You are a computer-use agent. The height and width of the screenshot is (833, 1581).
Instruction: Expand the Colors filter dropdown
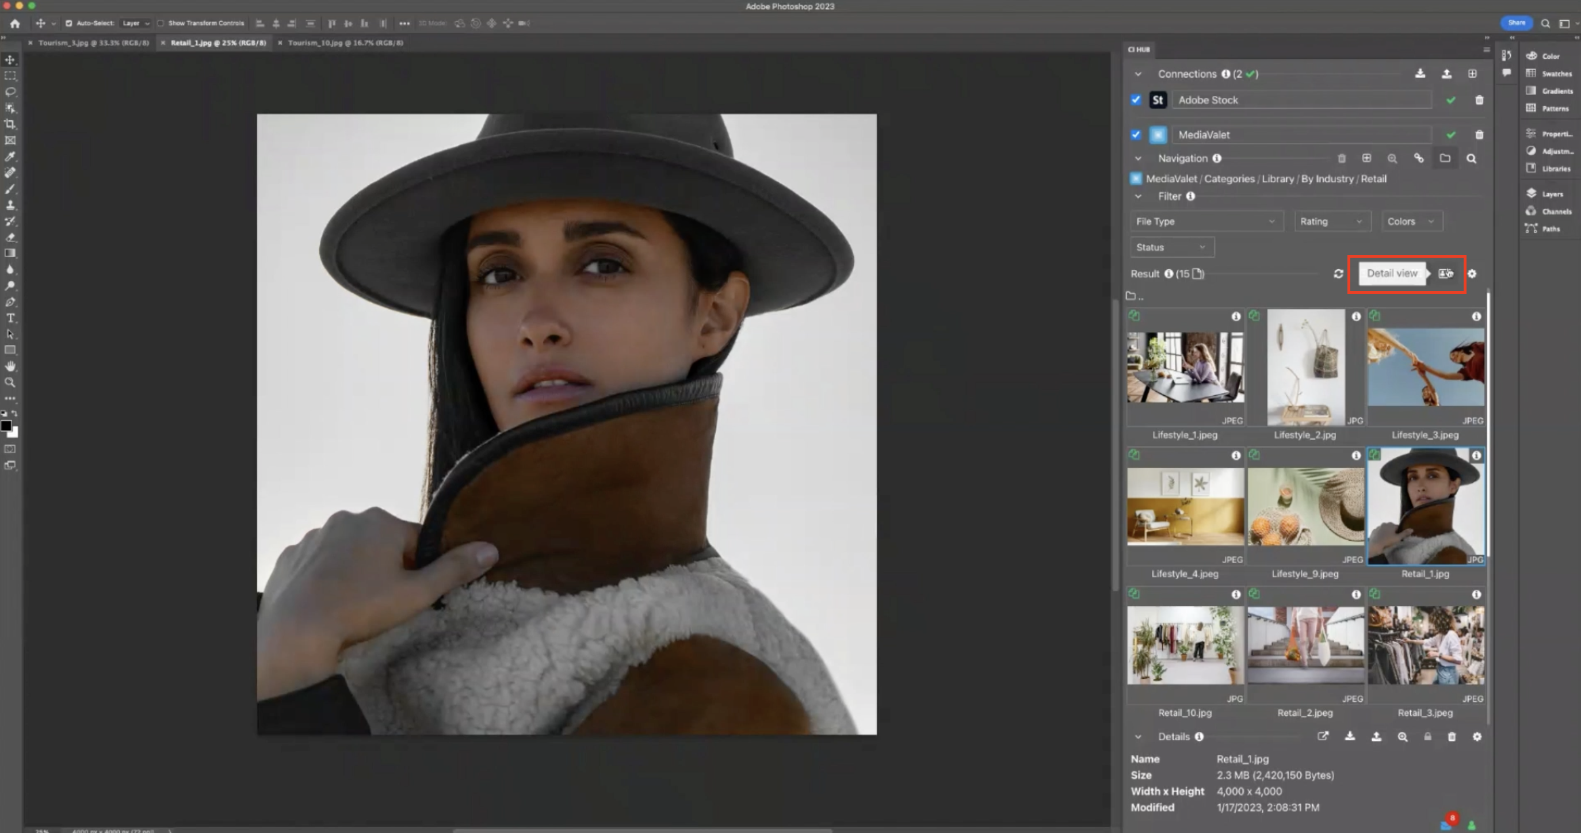point(1411,221)
